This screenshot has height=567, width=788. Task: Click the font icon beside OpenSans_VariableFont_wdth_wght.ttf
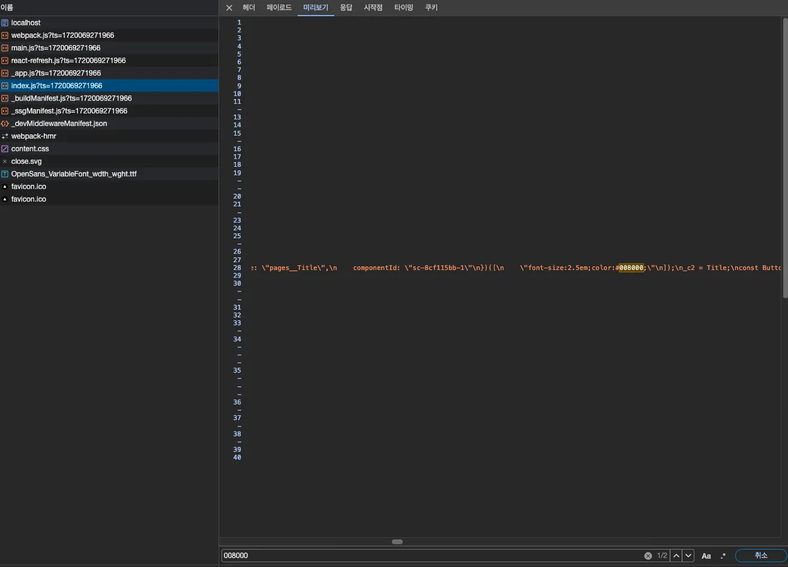[x=5, y=173]
